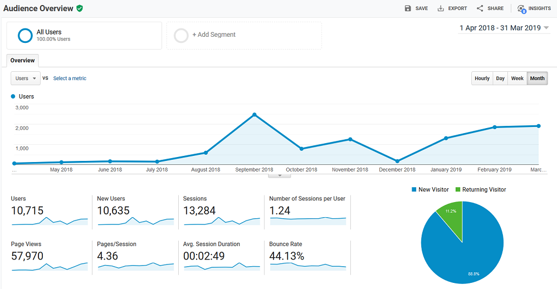This screenshot has height=289, width=557.
Task: Select the Overview tab
Action: pyautogui.click(x=22, y=60)
